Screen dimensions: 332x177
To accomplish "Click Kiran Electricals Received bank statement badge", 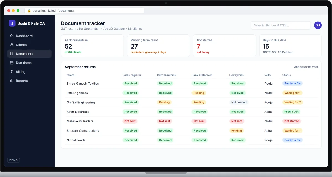I will (200, 112).
